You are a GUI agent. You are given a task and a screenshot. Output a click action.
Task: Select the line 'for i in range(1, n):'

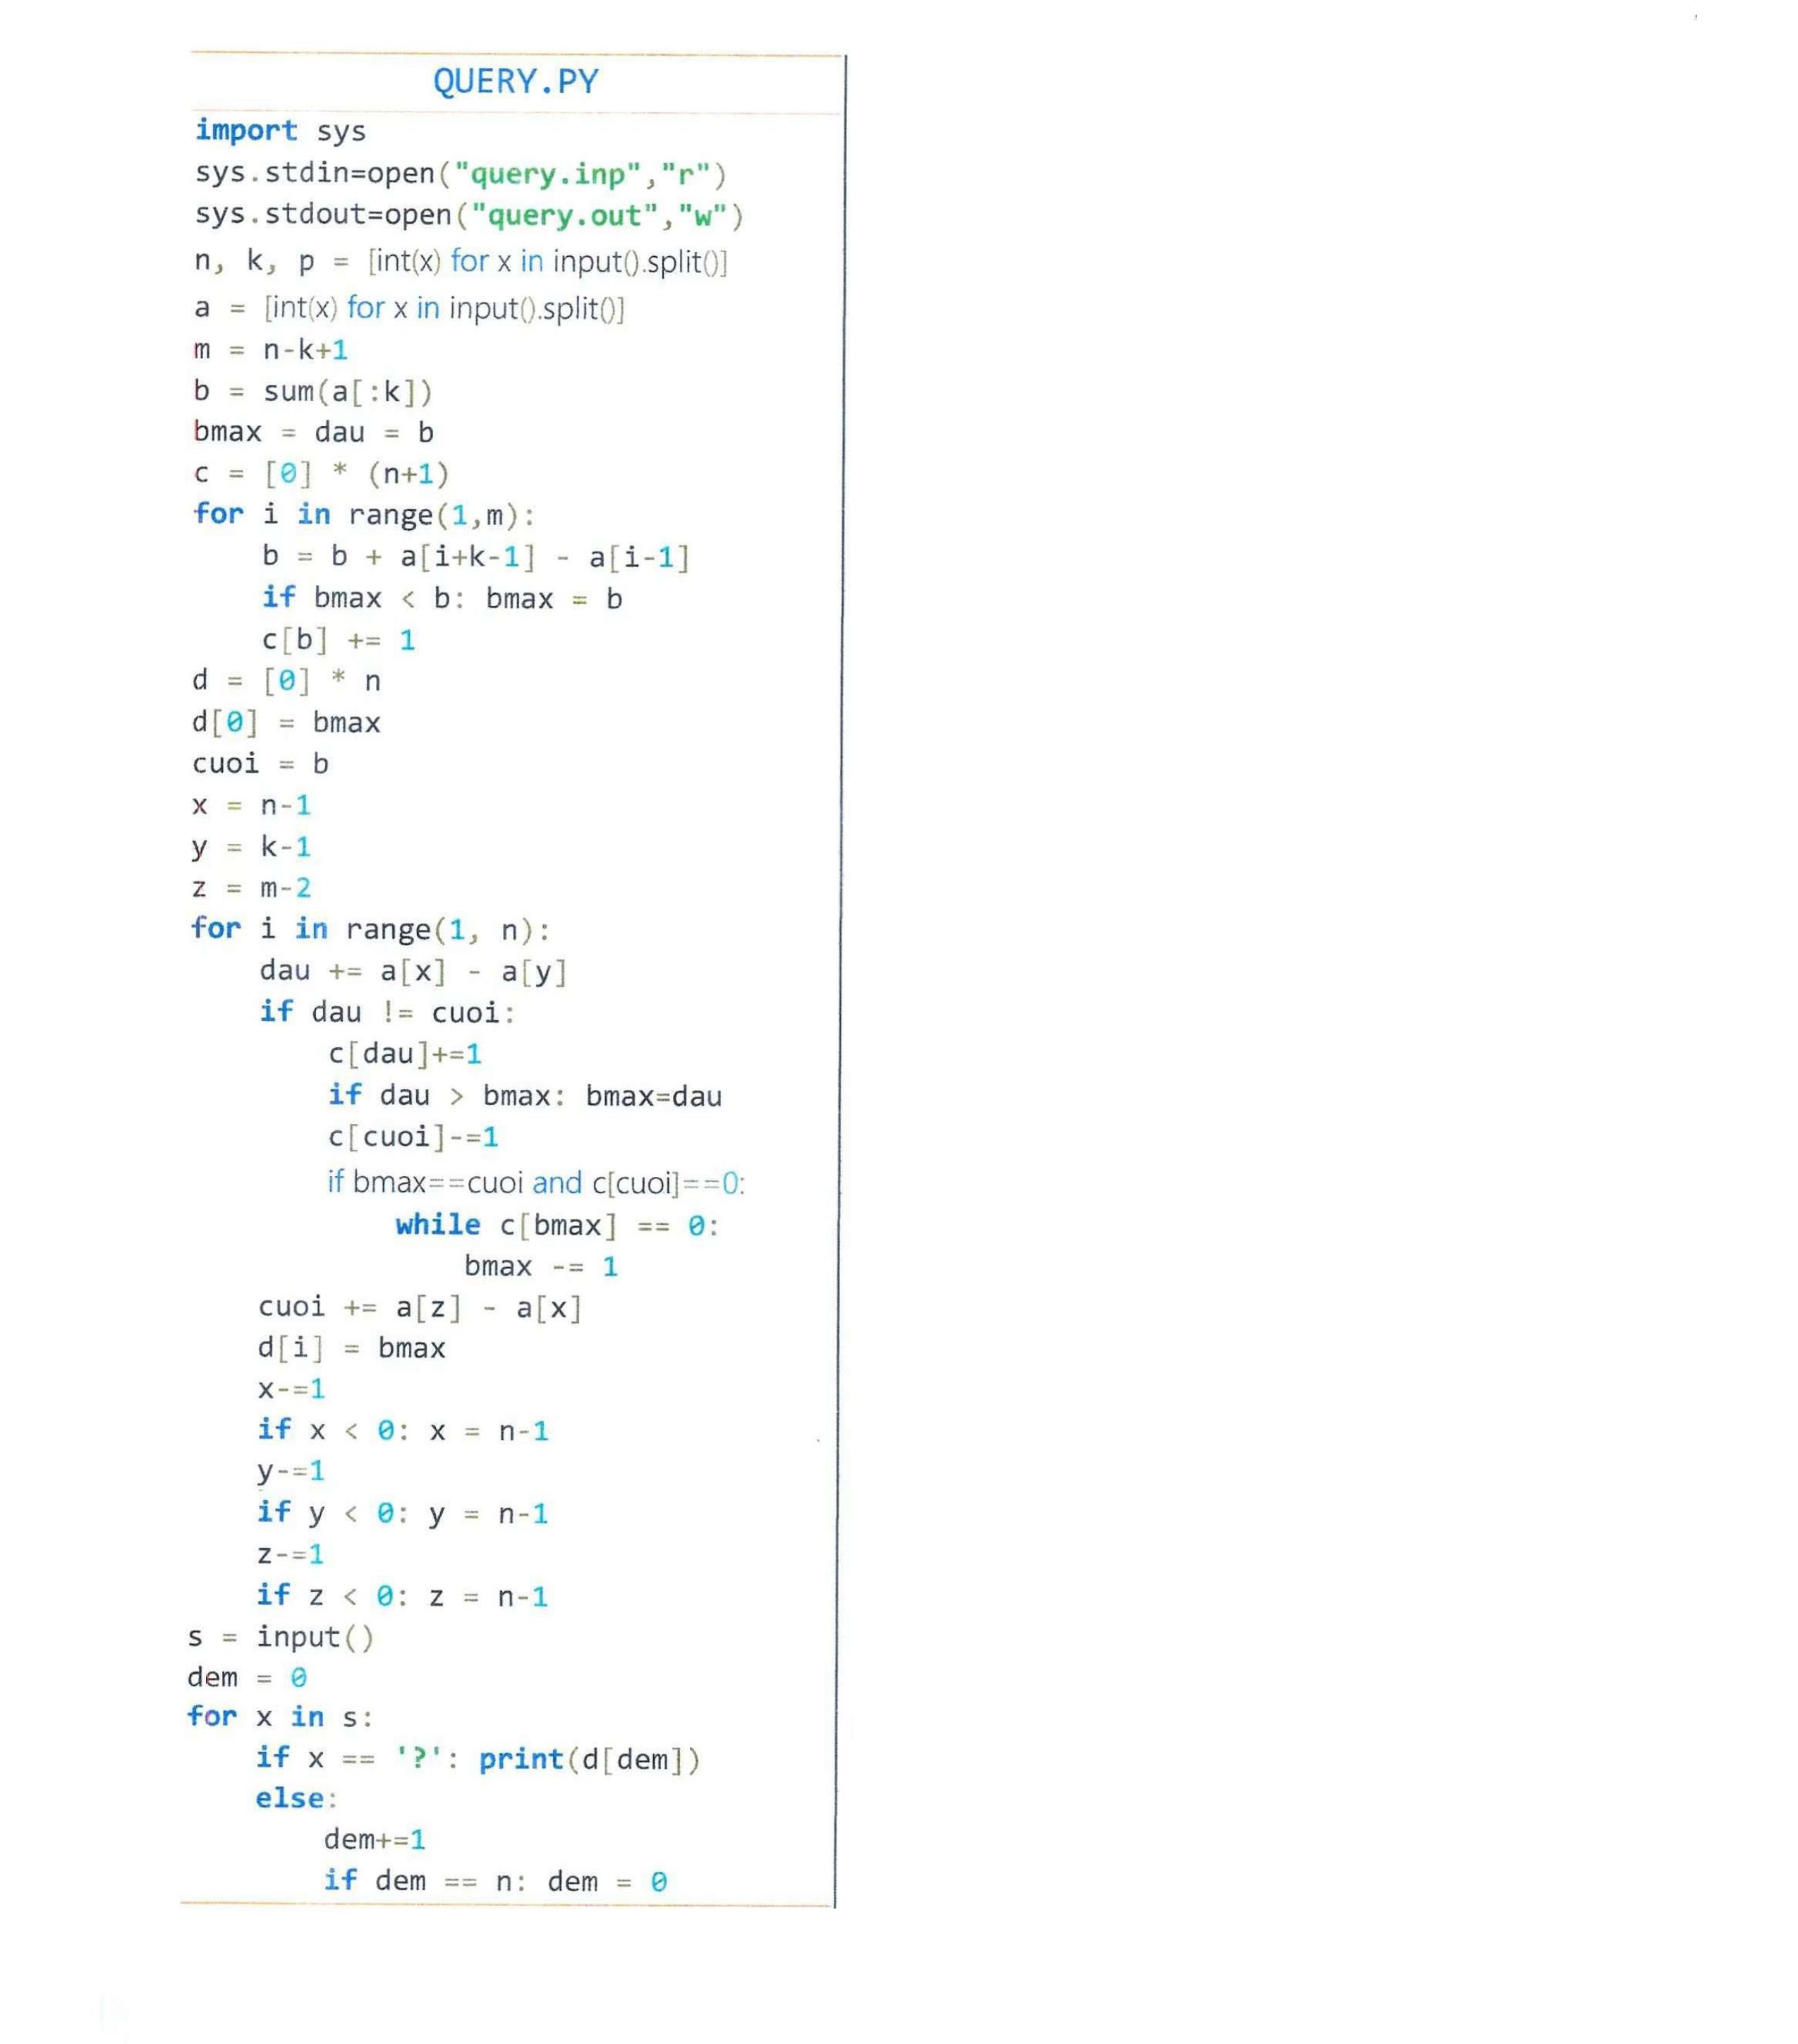tap(370, 929)
